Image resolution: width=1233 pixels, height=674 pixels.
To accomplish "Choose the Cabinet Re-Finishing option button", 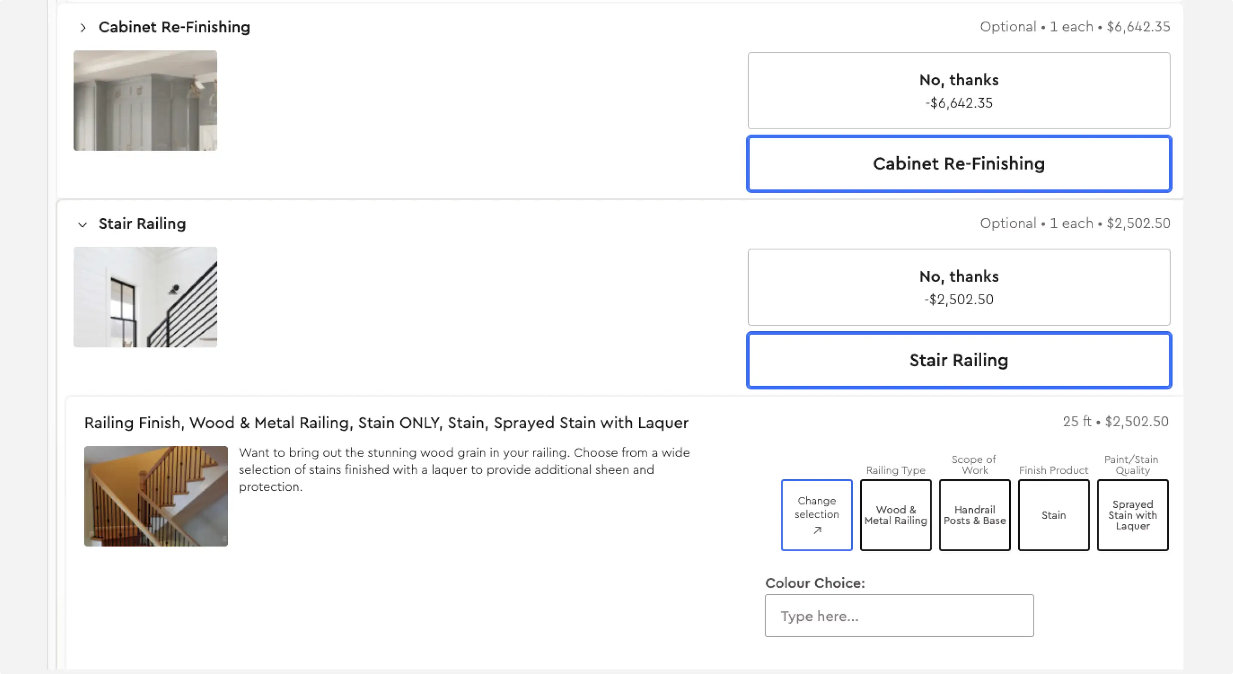I will point(959,163).
